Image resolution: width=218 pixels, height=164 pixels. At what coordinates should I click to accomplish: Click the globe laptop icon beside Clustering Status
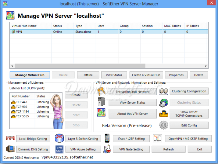pos(163,103)
